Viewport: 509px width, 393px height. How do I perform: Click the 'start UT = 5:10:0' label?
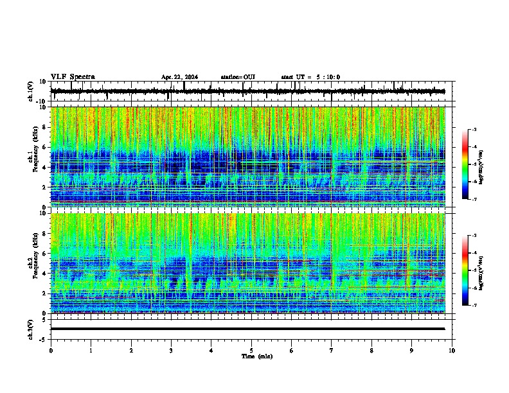(x=310, y=77)
